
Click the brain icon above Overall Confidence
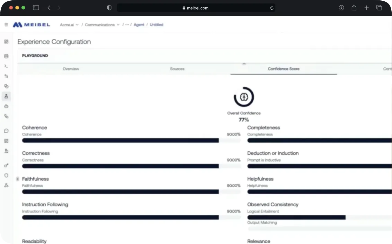point(244,98)
